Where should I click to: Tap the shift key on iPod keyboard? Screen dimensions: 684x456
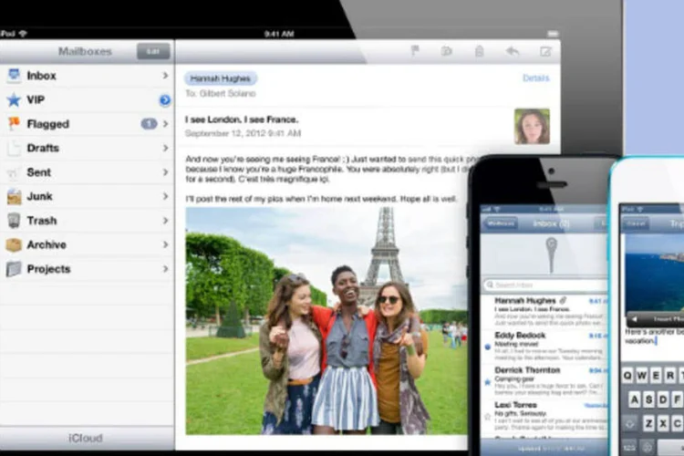tap(630, 423)
